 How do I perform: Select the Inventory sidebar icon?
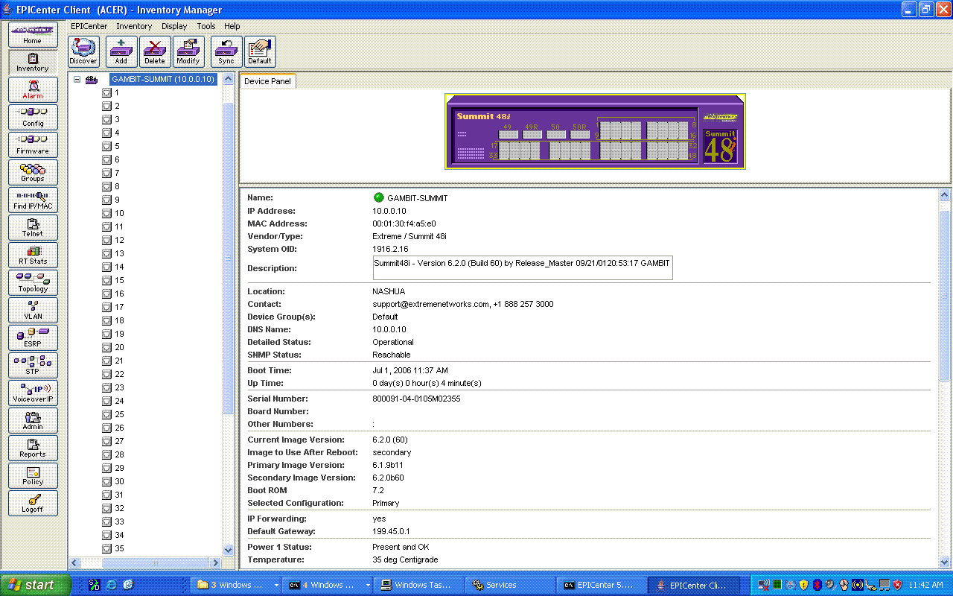pyautogui.click(x=33, y=62)
